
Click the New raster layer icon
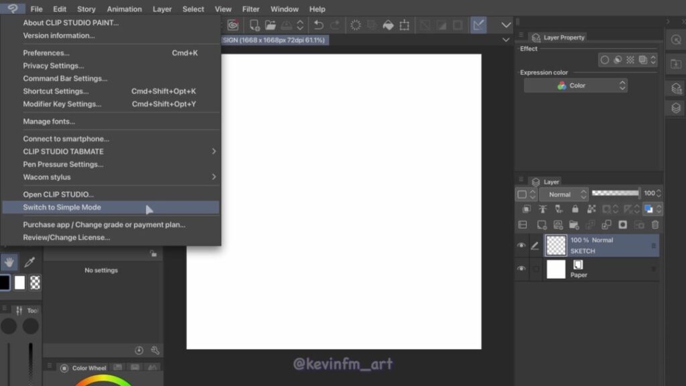coord(541,225)
